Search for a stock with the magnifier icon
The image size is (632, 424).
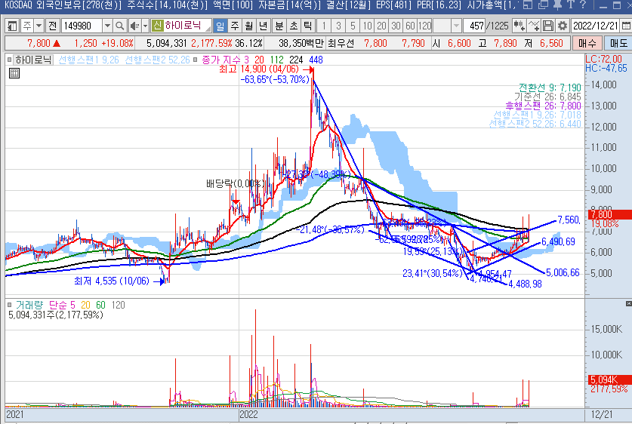pyautogui.click(x=119, y=26)
